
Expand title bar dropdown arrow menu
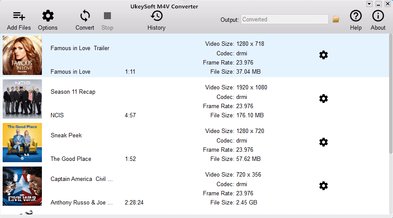tap(369, 4)
